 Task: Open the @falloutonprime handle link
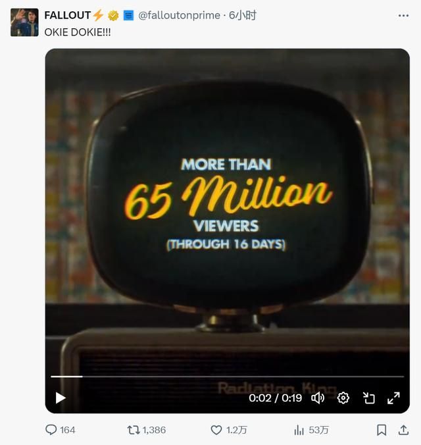(179, 15)
